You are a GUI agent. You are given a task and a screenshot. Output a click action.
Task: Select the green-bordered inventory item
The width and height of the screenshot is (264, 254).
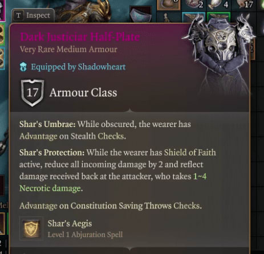(x=218, y=17)
